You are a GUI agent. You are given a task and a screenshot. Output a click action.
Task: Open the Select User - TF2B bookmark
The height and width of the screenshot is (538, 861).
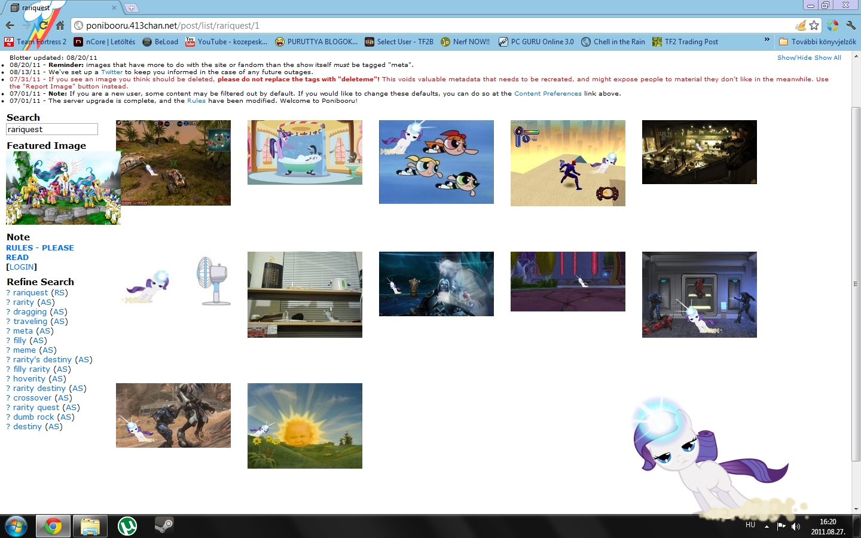tap(399, 42)
